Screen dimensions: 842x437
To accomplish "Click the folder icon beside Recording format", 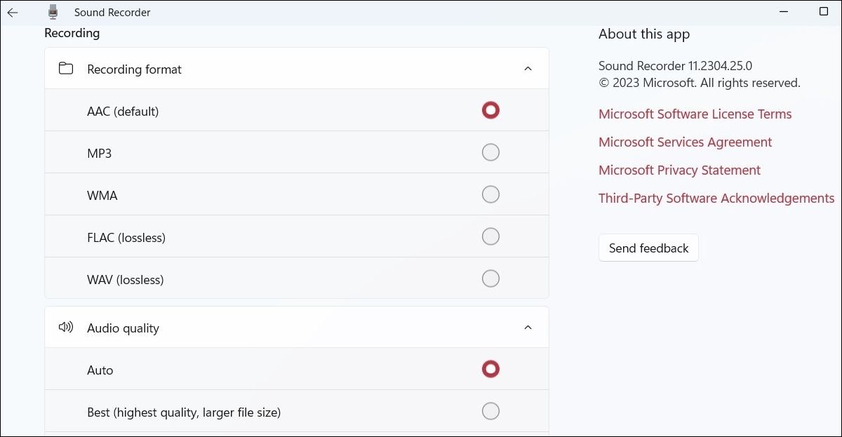I will click(x=65, y=69).
